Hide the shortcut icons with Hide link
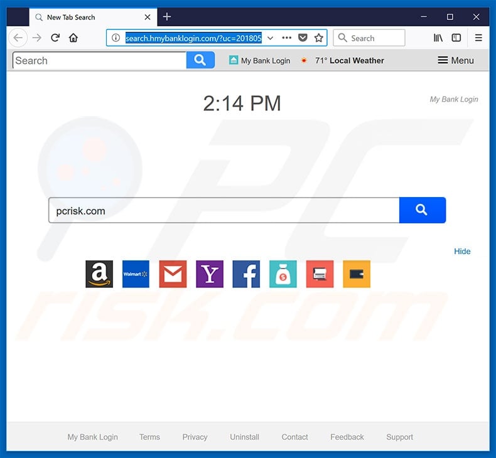 pos(462,252)
